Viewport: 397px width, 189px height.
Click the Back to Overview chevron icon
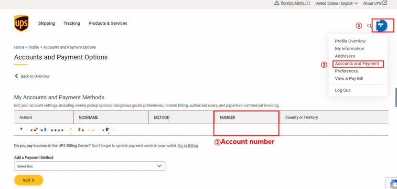coord(16,76)
